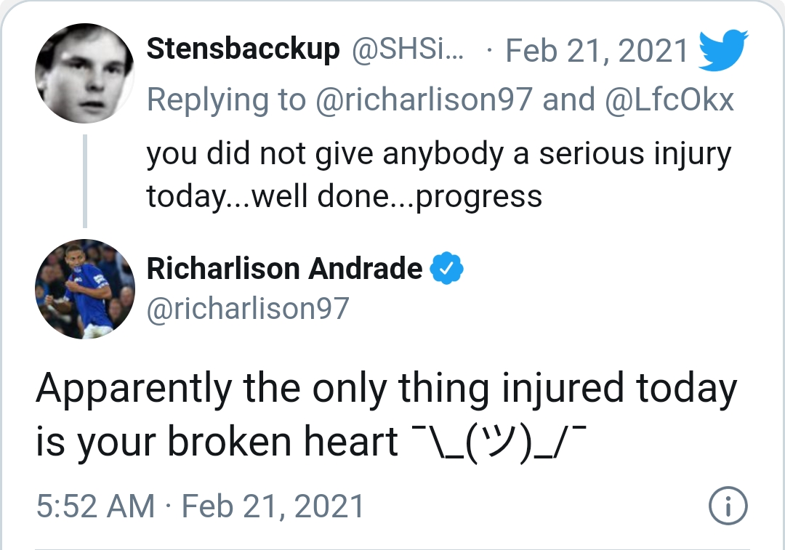Click the blue Twitter bird logo
Viewport: 785px width, 550px height.
click(x=723, y=50)
